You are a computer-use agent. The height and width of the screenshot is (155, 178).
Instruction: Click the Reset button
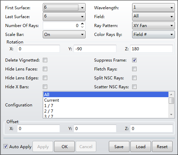(x=162, y=146)
